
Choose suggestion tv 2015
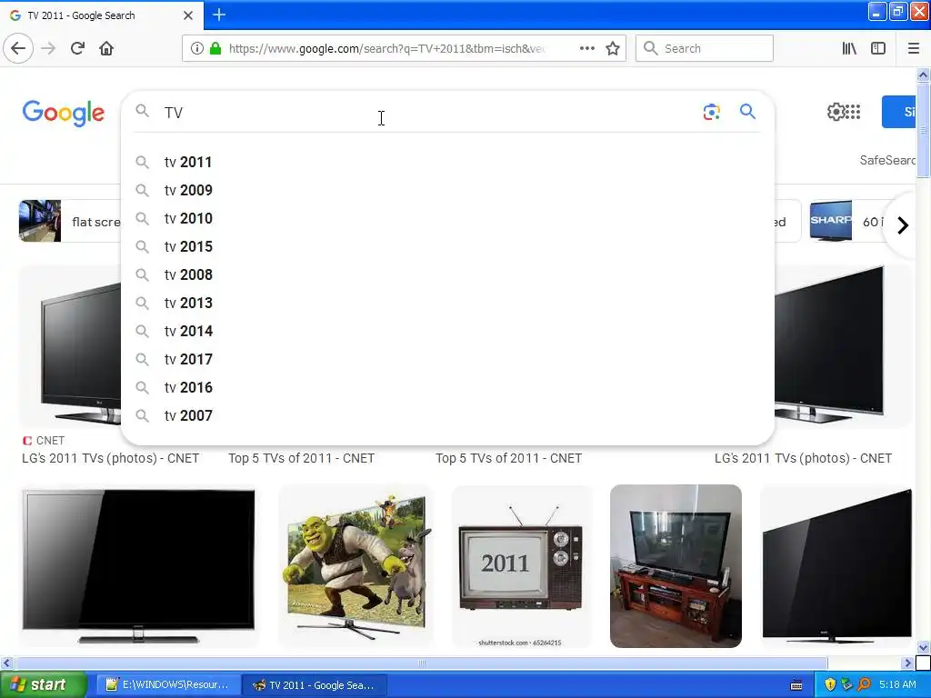pos(447,246)
